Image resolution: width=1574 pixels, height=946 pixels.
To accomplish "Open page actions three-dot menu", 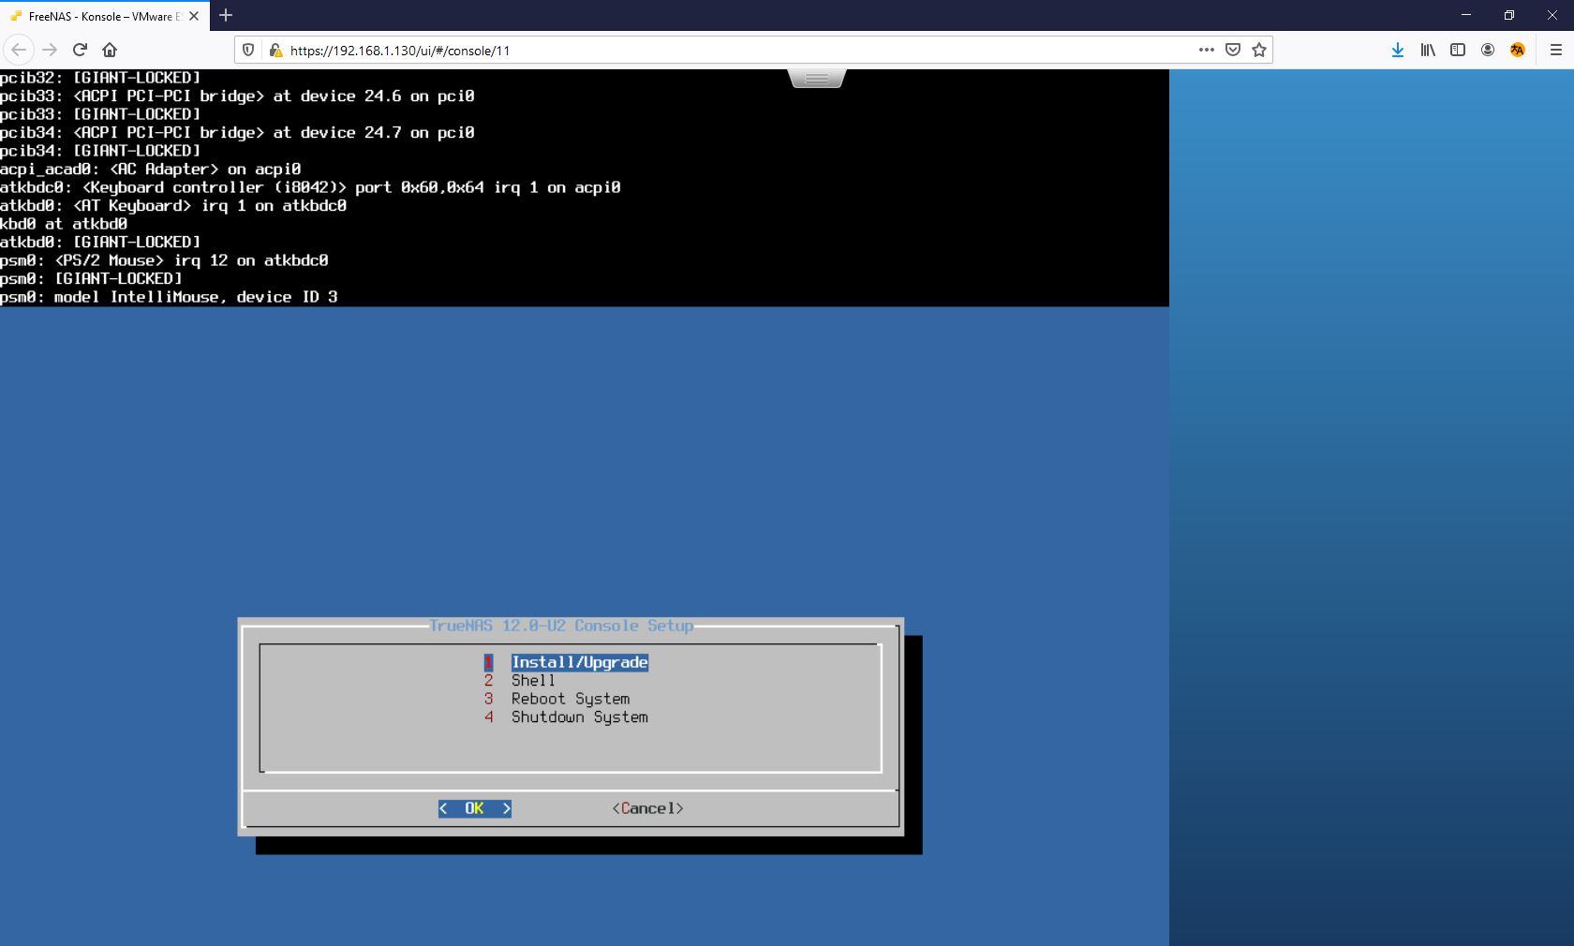I will [x=1207, y=50].
